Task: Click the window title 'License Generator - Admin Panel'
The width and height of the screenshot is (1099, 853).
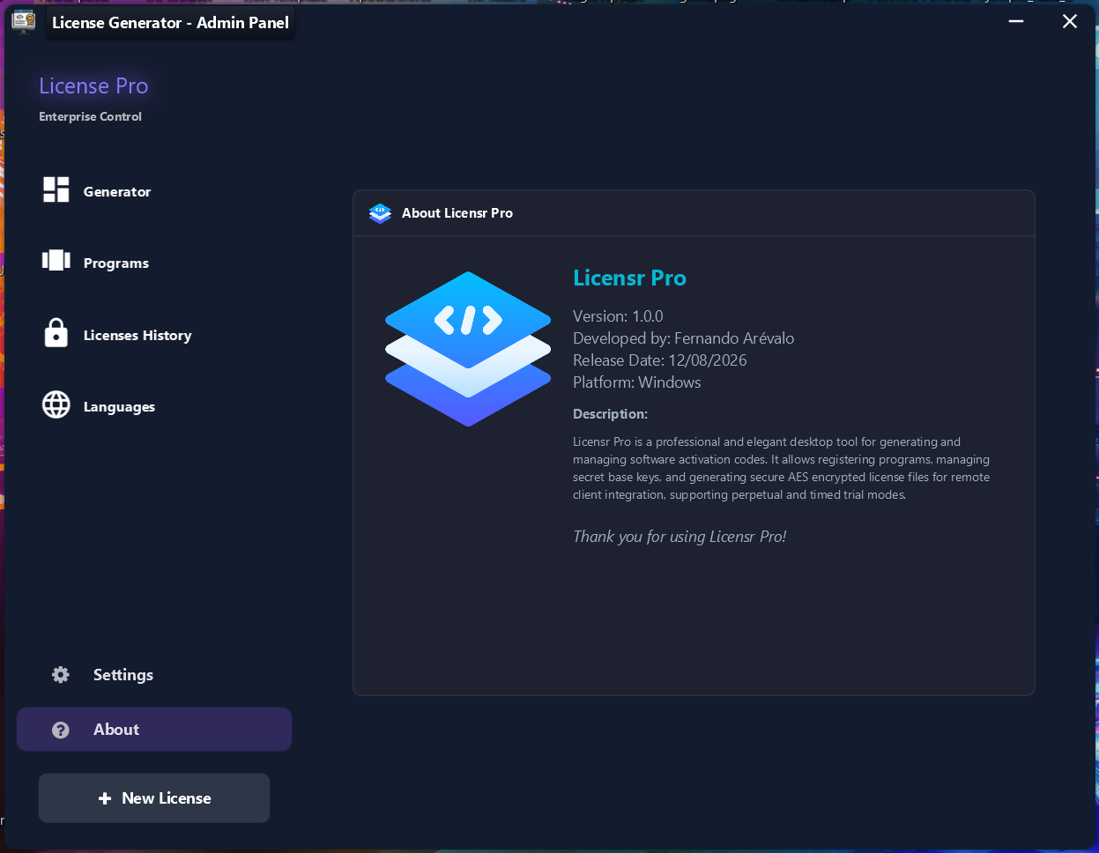Action: (170, 23)
